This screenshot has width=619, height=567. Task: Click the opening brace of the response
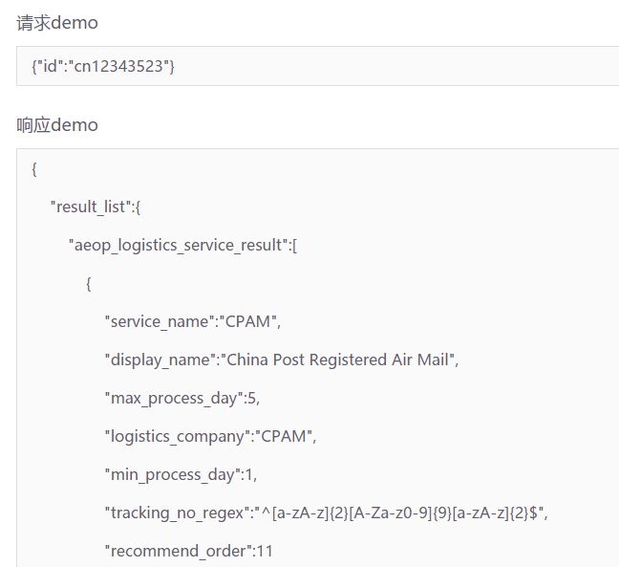point(34,168)
